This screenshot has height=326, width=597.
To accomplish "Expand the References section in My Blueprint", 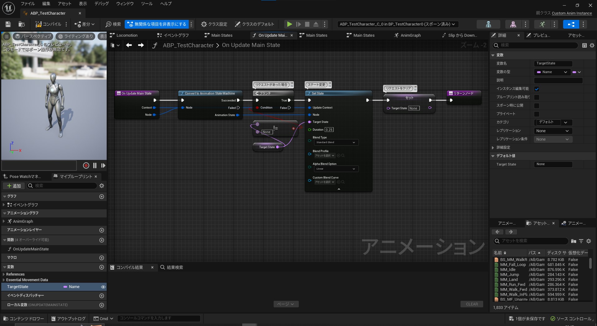I will [4, 274].
